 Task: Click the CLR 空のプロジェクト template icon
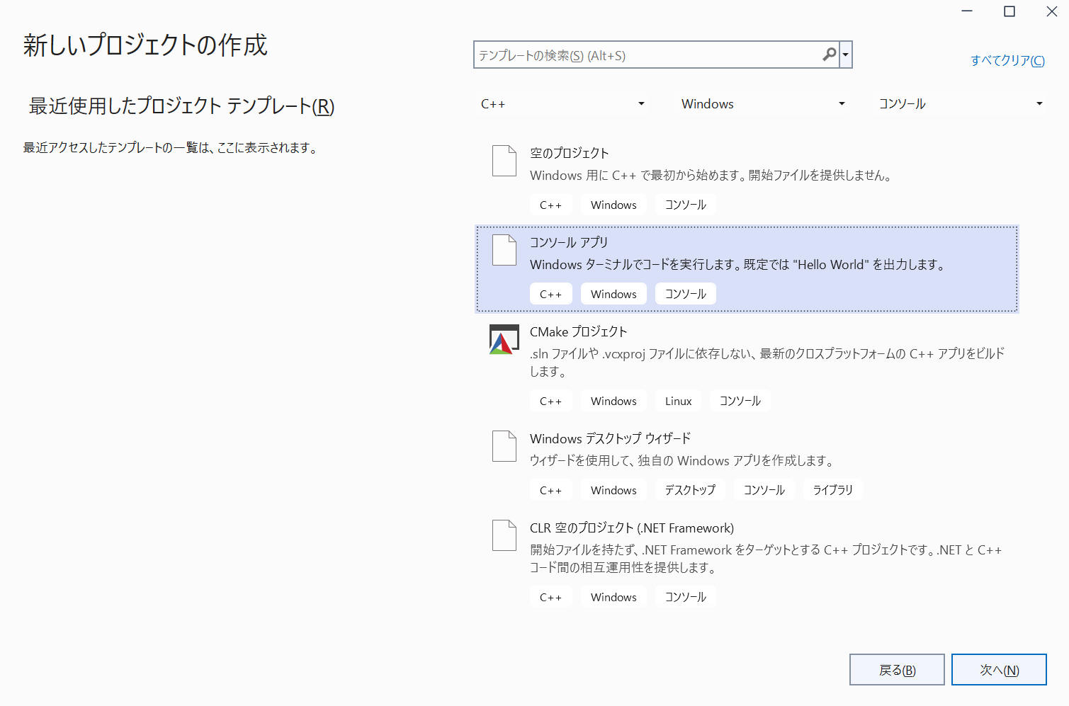[504, 535]
